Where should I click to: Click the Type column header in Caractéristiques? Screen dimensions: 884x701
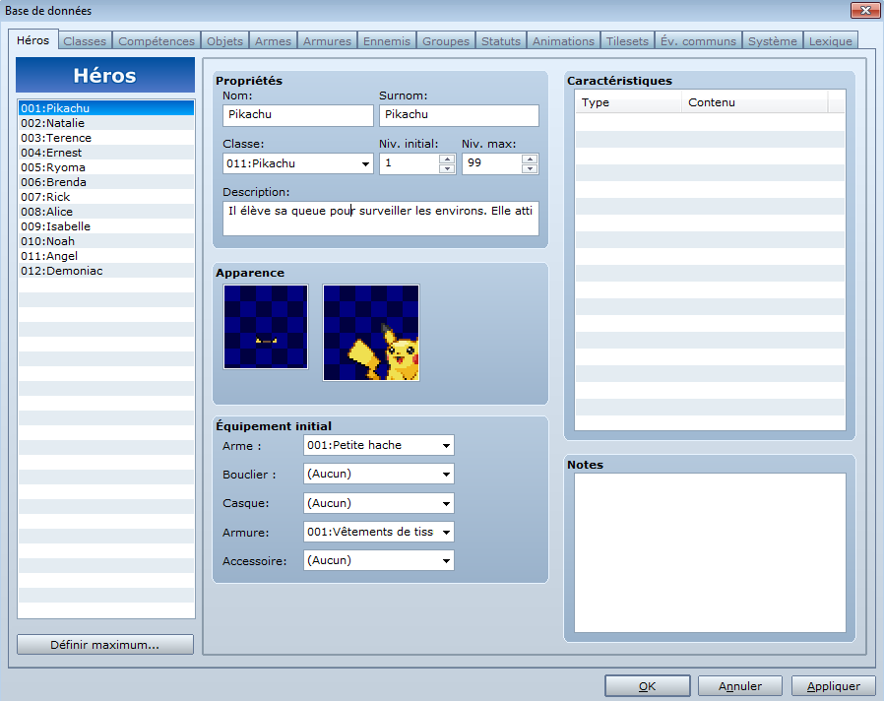coord(627,102)
